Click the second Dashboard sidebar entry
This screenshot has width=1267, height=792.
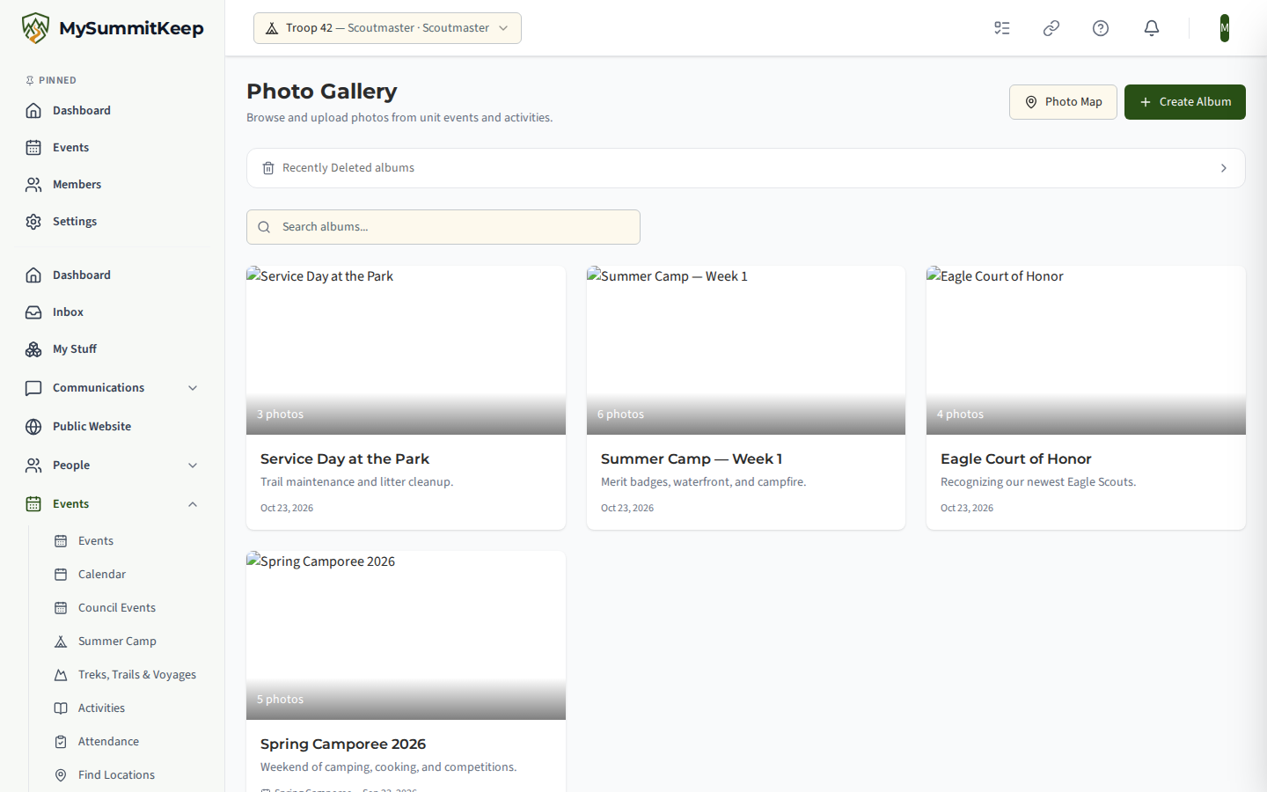tap(113, 275)
